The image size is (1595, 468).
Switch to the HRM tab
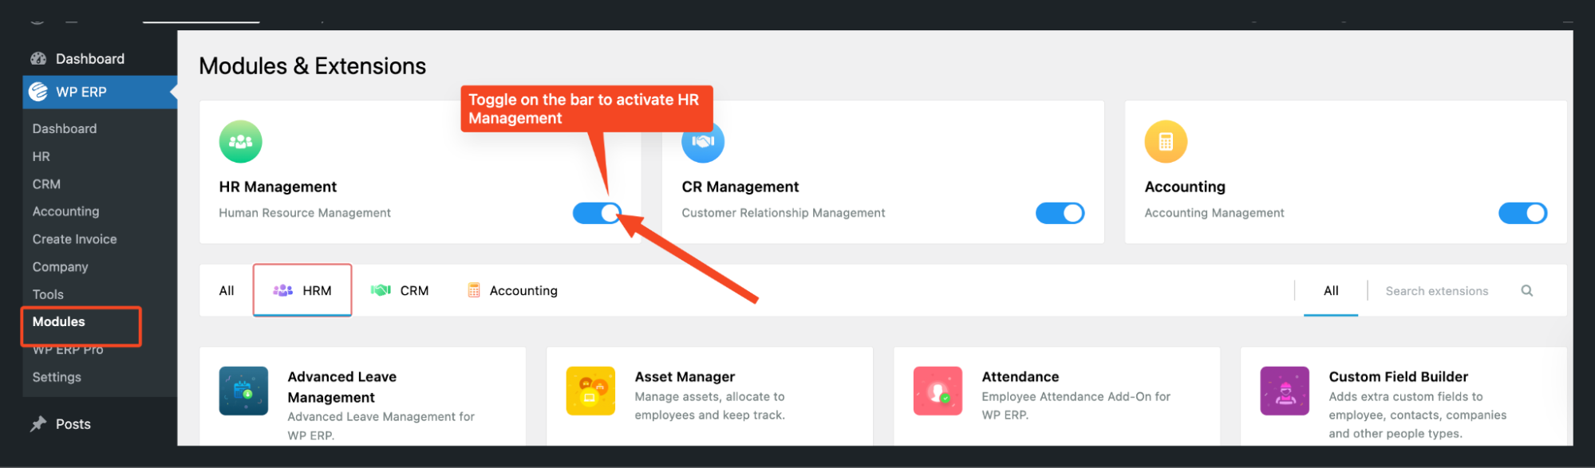(302, 291)
